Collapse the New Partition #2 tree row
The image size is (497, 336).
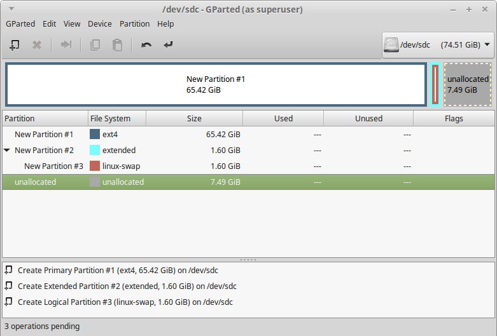tap(7, 151)
